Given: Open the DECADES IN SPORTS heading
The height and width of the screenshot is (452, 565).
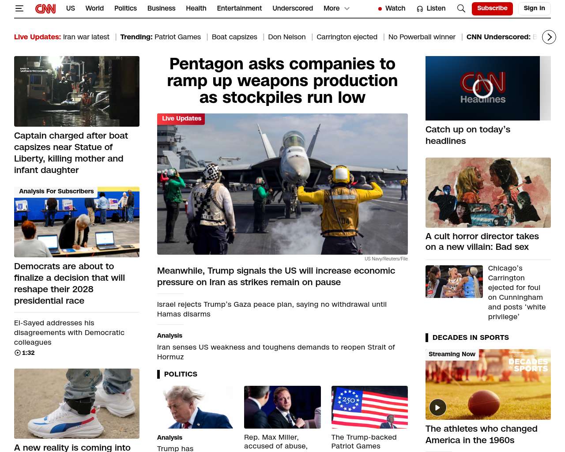Looking at the screenshot, I should 471,338.
